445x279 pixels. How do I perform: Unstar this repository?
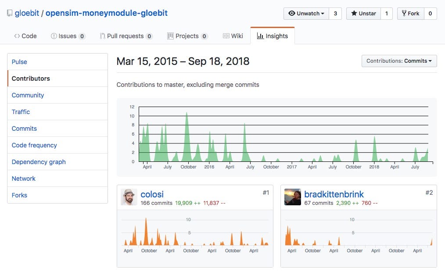point(363,14)
